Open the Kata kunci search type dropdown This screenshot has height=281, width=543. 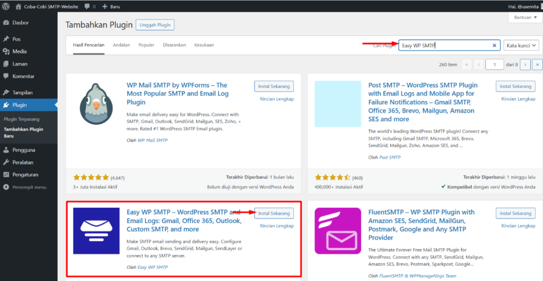[521, 46]
